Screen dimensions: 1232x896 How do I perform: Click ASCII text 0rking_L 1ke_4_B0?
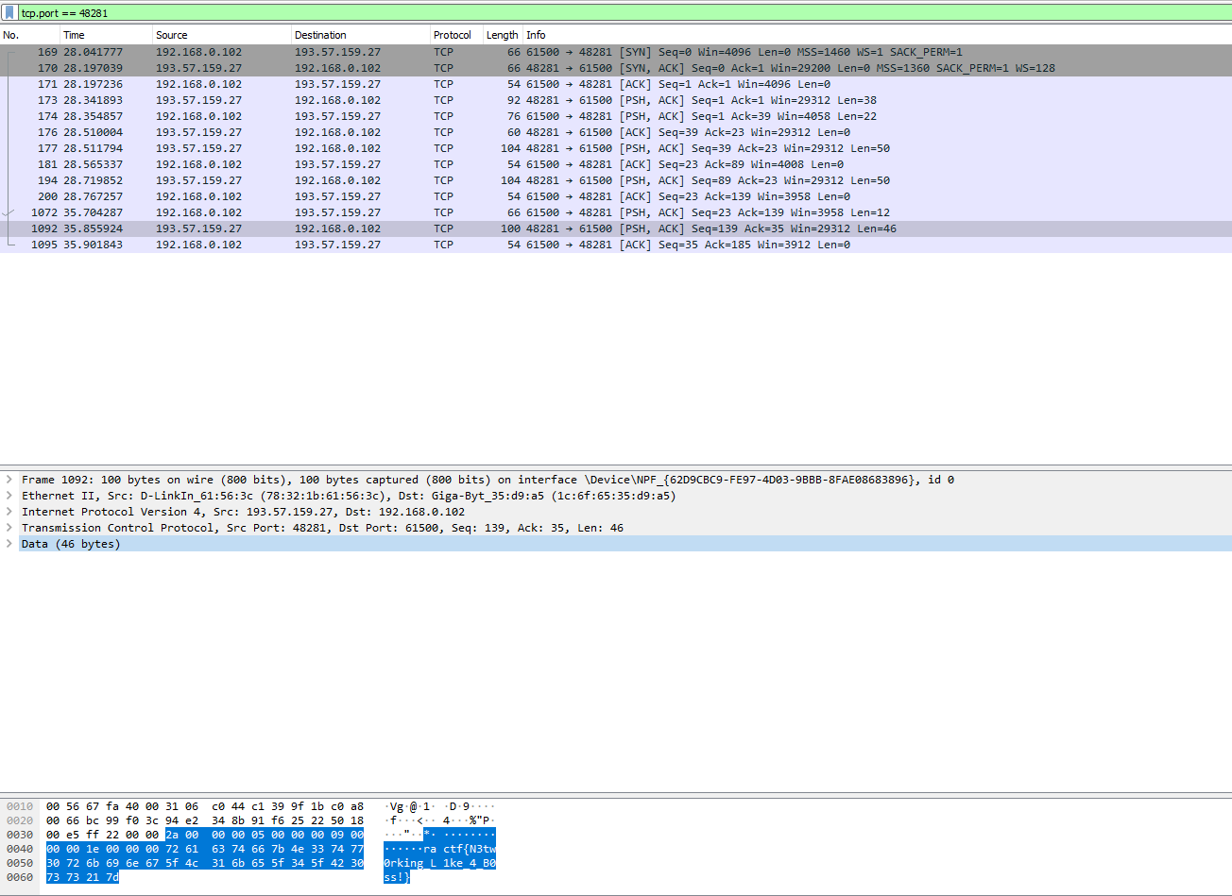439,864
